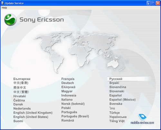
Task: Select Français language
Action: click(x=68, y=79)
